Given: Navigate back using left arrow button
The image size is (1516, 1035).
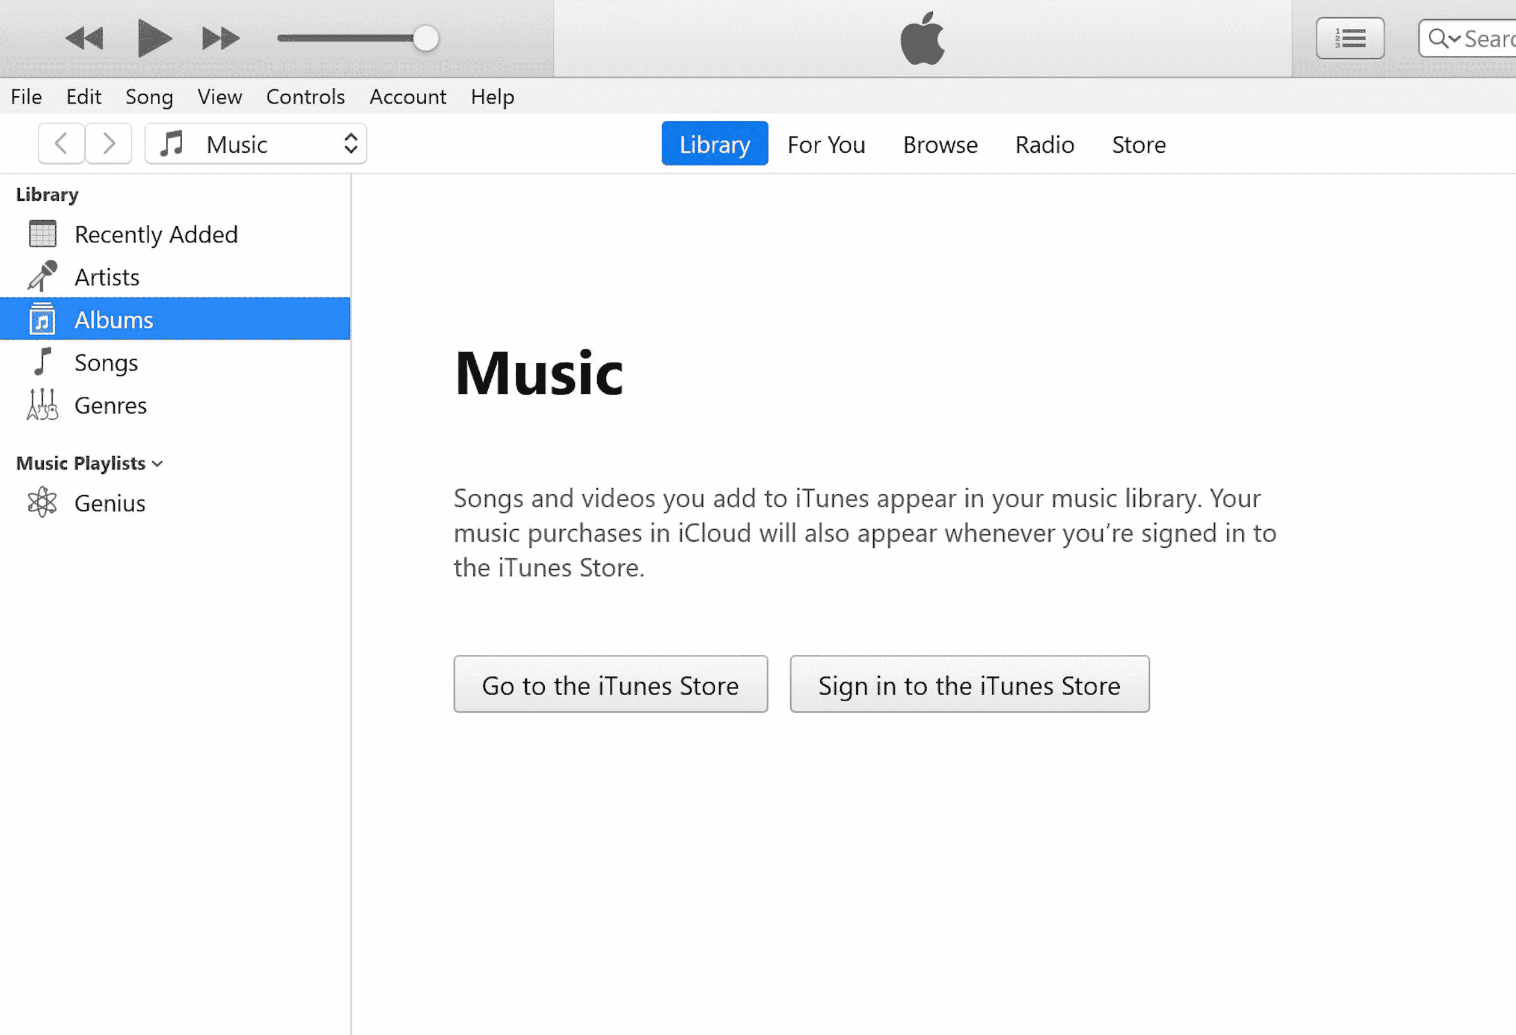Looking at the screenshot, I should 61,144.
